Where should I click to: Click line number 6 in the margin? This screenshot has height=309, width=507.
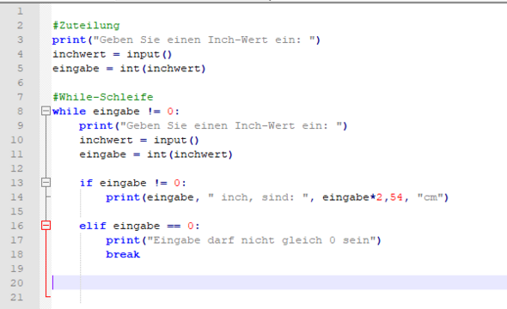[x=20, y=82]
